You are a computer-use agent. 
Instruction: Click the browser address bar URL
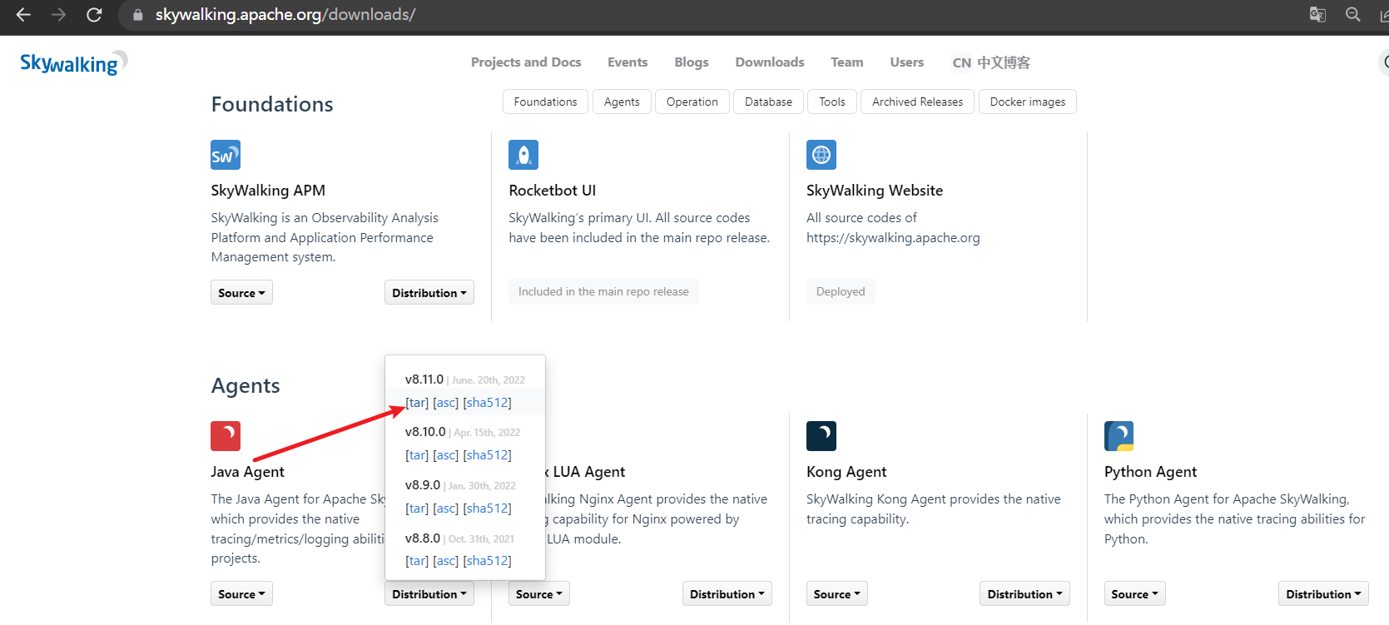285,15
